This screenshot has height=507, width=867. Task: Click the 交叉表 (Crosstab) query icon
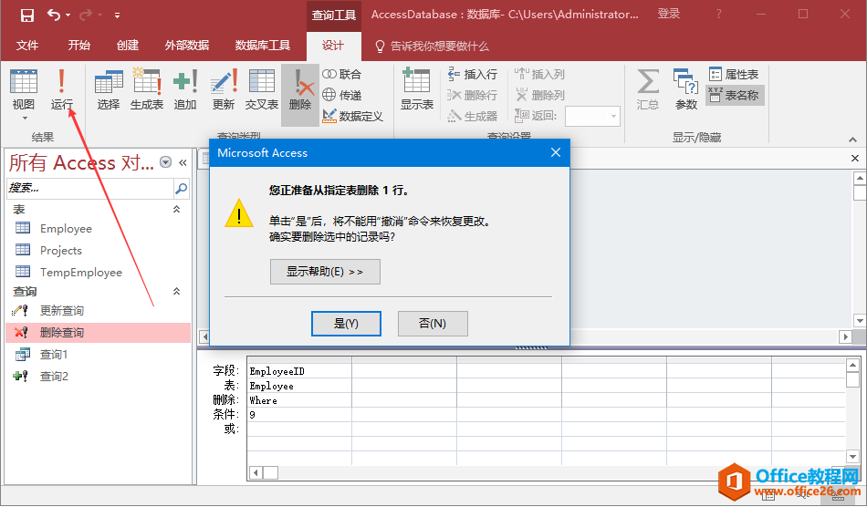point(262,89)
